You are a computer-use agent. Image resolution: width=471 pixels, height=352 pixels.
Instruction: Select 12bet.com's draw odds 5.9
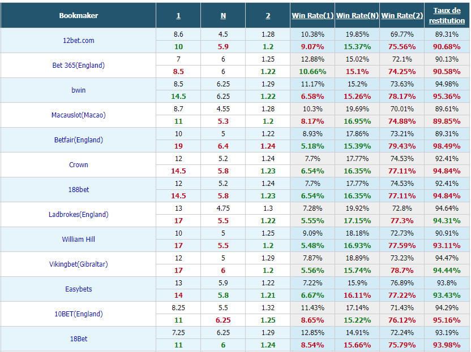pyautogui.click(x=223, y=47)
